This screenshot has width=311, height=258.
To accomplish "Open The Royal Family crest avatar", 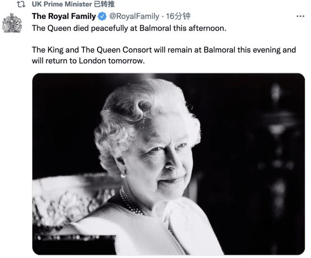I will coord(13,23).
